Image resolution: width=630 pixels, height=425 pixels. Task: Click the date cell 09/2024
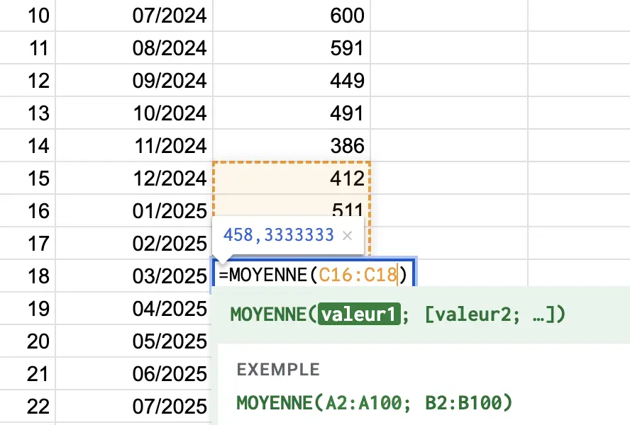pos(134,80)
